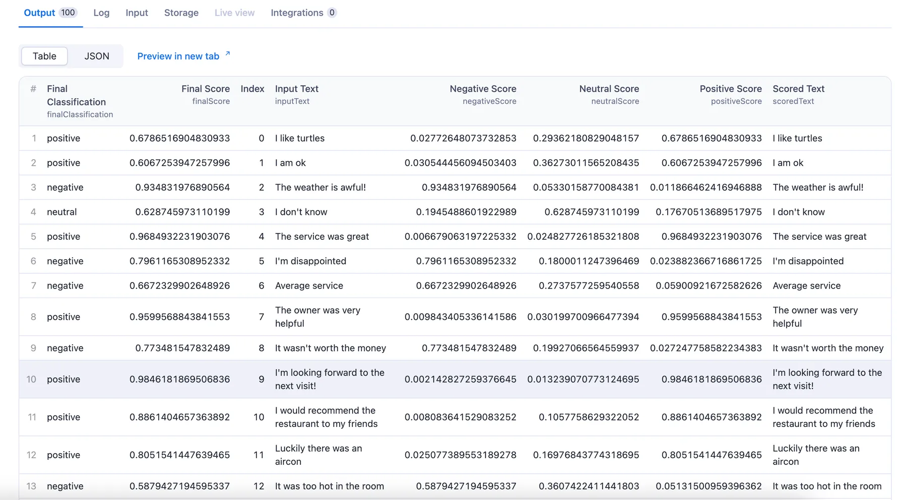Click final score 0.9599568843841553 in row 8

tap(179, 317)
